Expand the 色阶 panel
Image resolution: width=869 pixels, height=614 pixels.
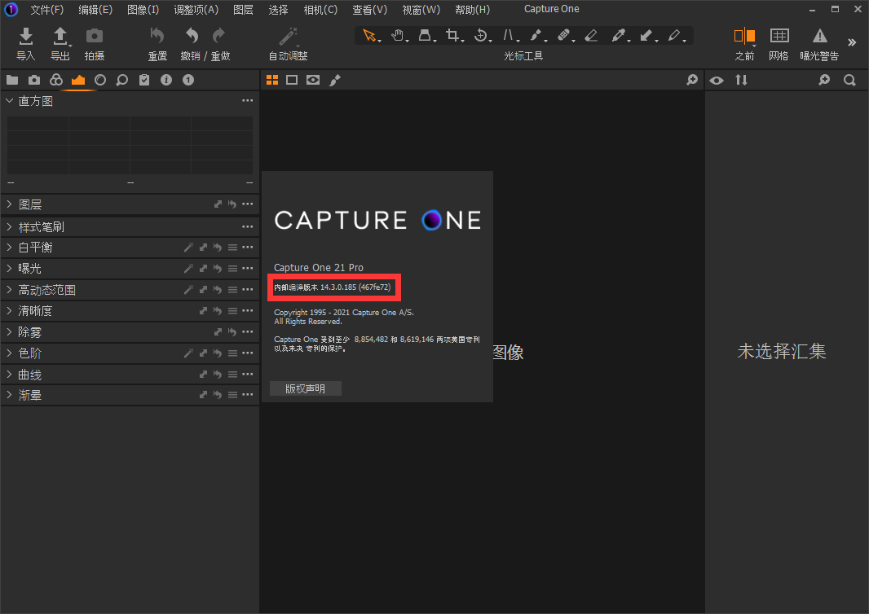(x=10, y=353)
